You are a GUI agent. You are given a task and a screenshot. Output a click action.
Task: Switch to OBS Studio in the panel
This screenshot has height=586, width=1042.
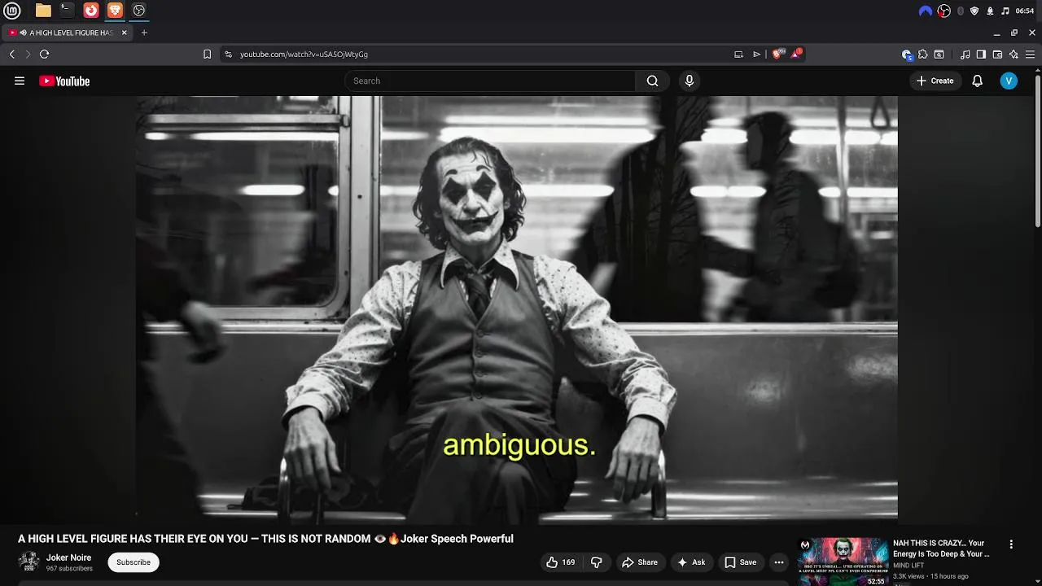[139, 11]
